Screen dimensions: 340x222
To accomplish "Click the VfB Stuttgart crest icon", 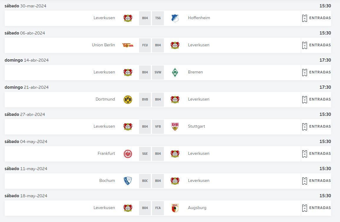I will tap(175, 126).
